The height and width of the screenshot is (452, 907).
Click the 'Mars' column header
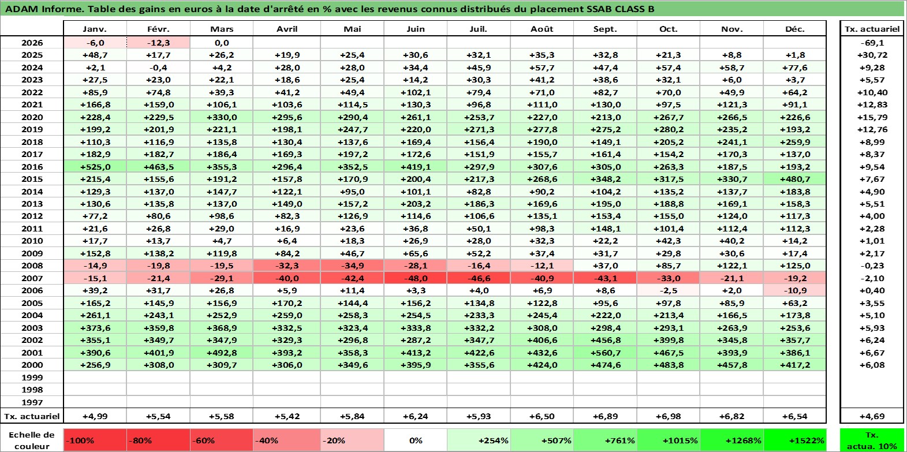(222, 29)
